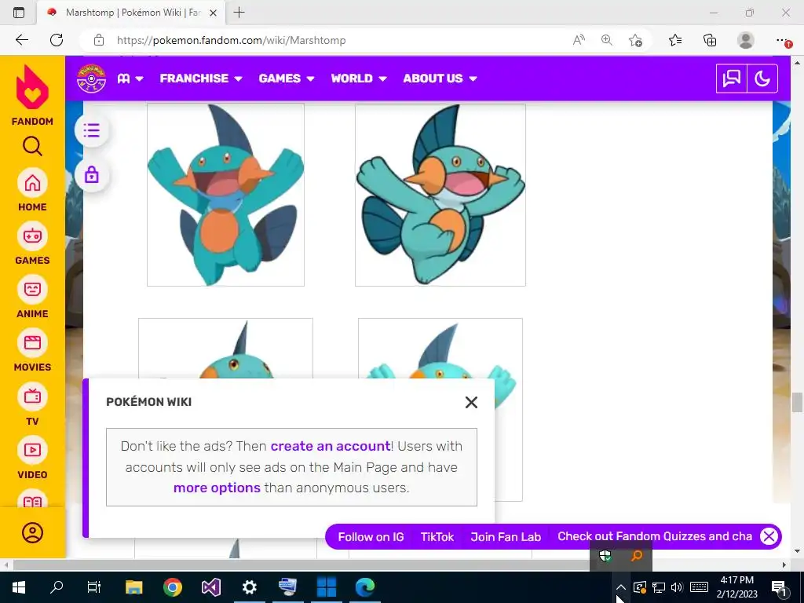
Task: Close the Marshtomp tab
Action: (x=214, y=13)
